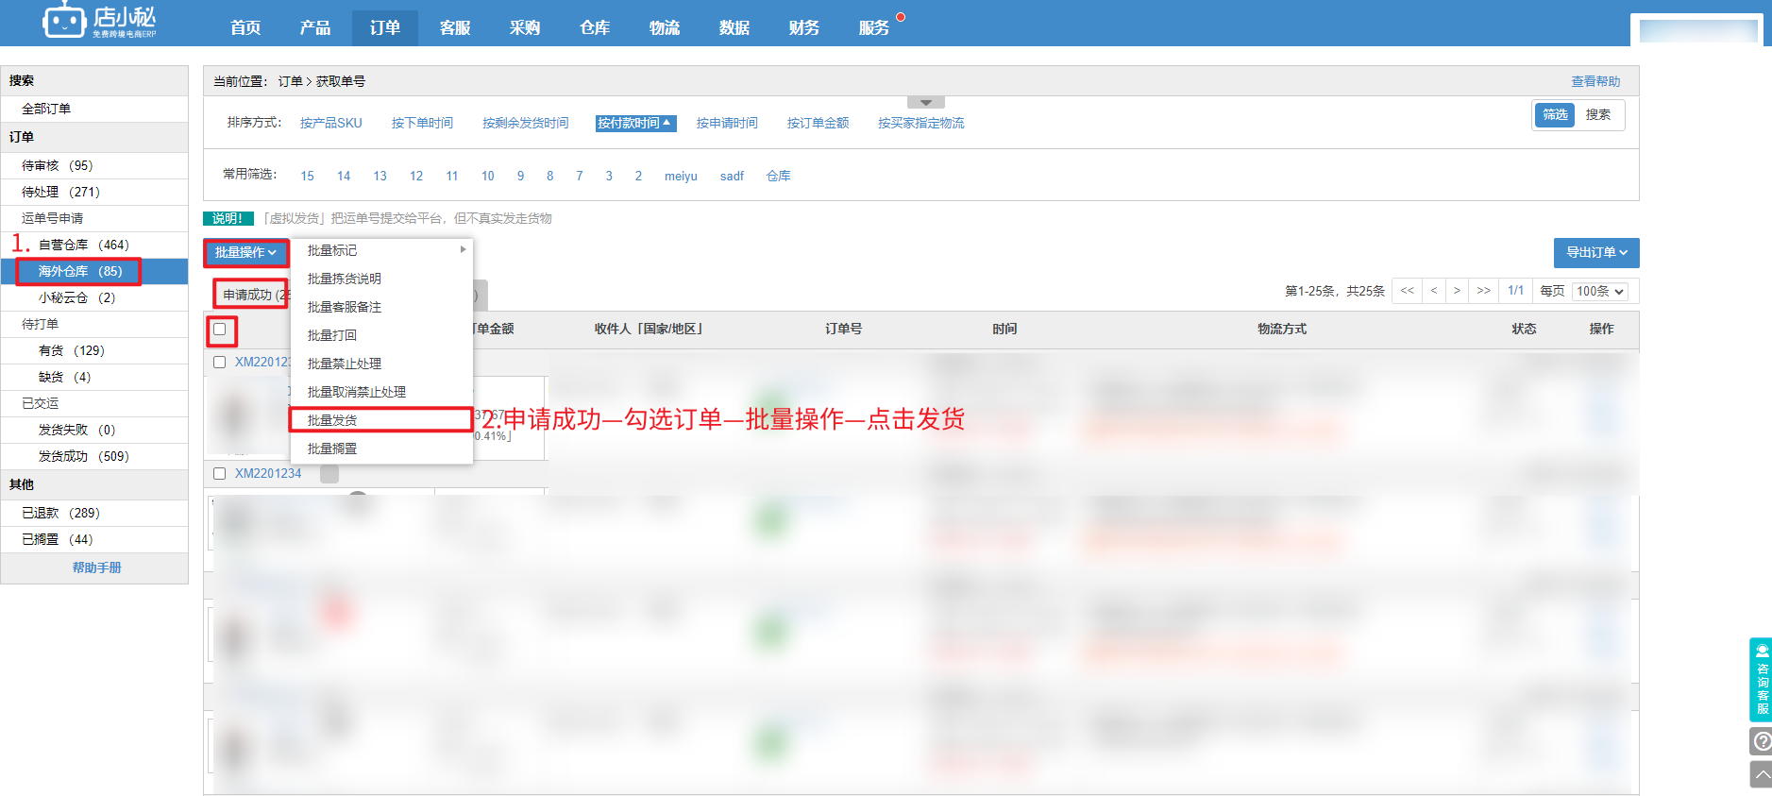Select 海外仓库 (85) in the sidebar
1772x796 pixels.
pos(80,271)
